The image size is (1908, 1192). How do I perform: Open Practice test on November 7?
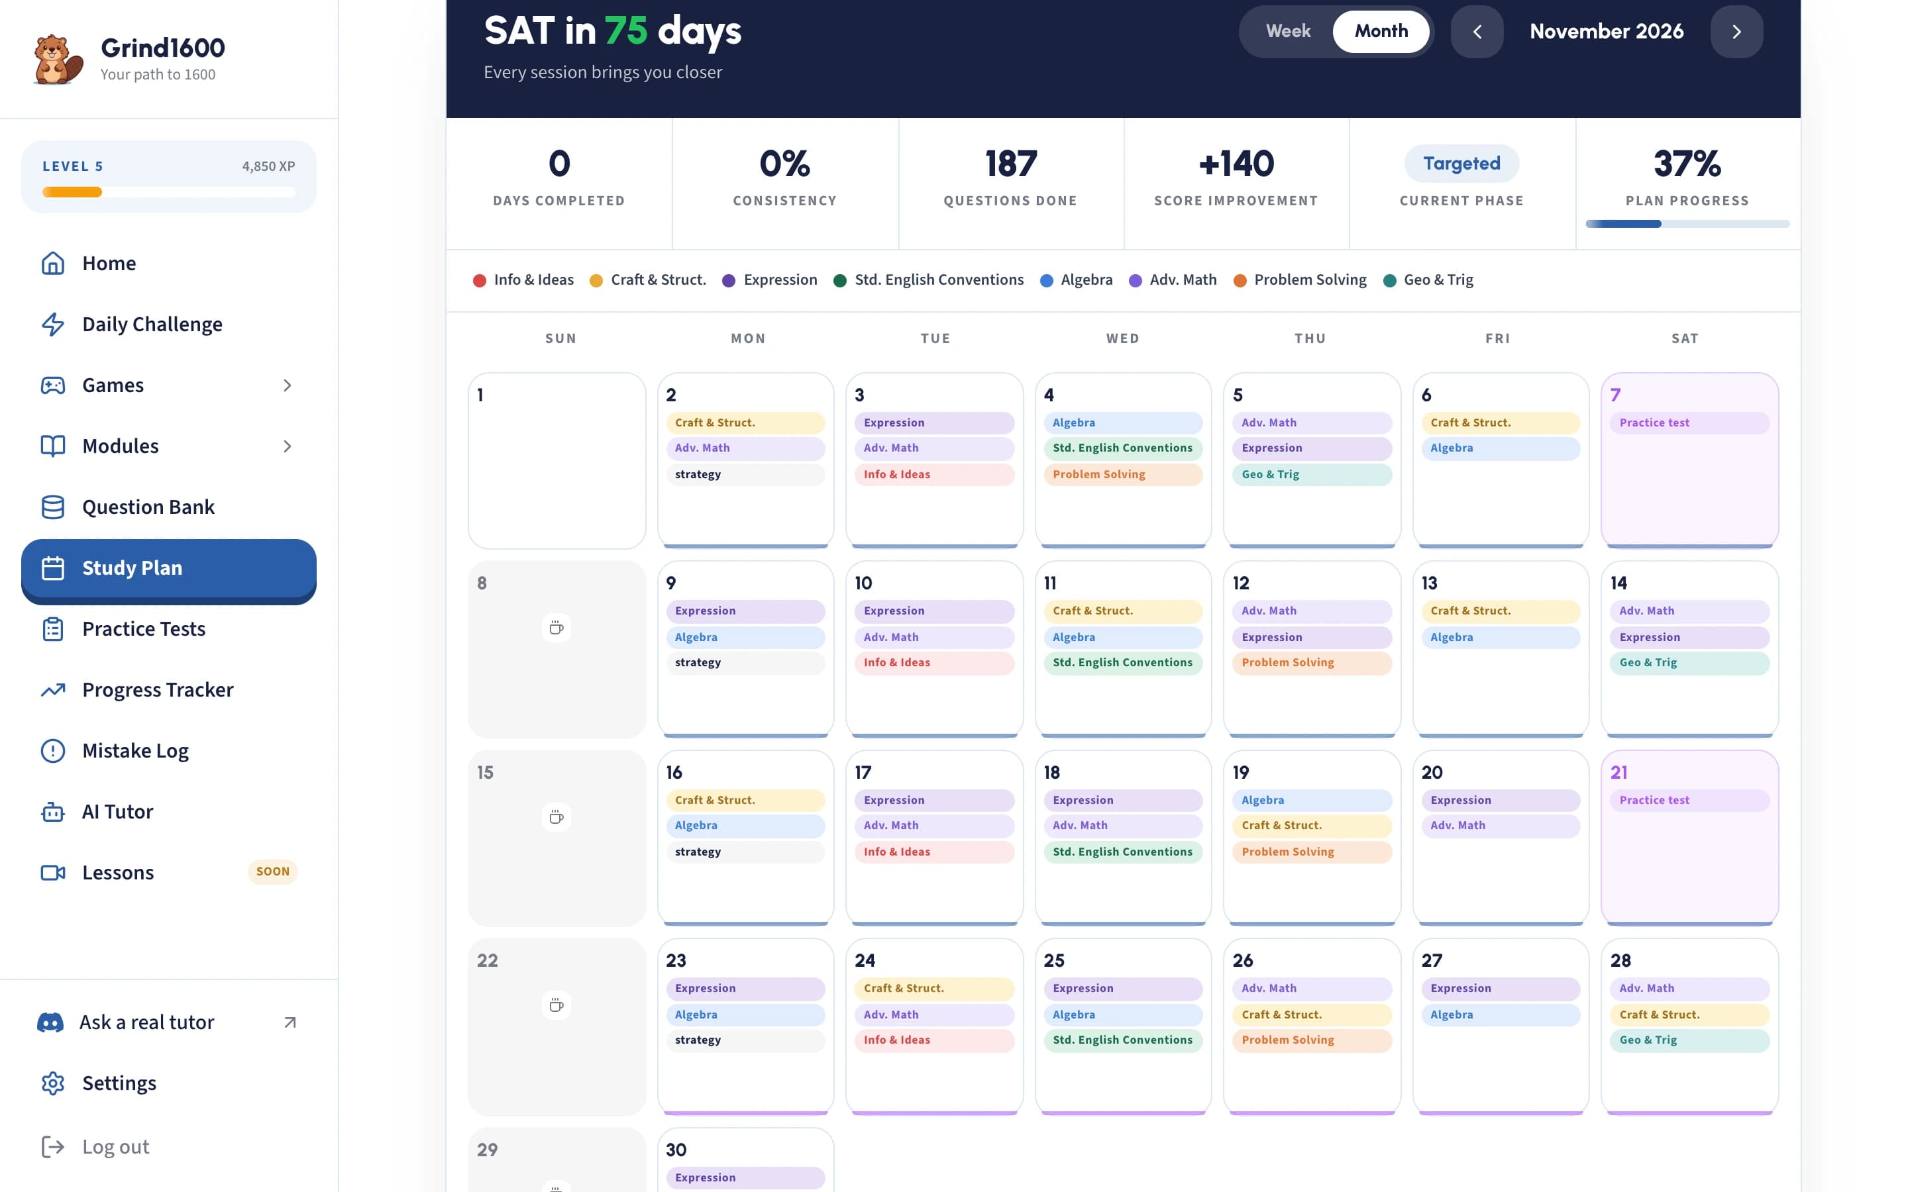click(x=1689, y=422)
